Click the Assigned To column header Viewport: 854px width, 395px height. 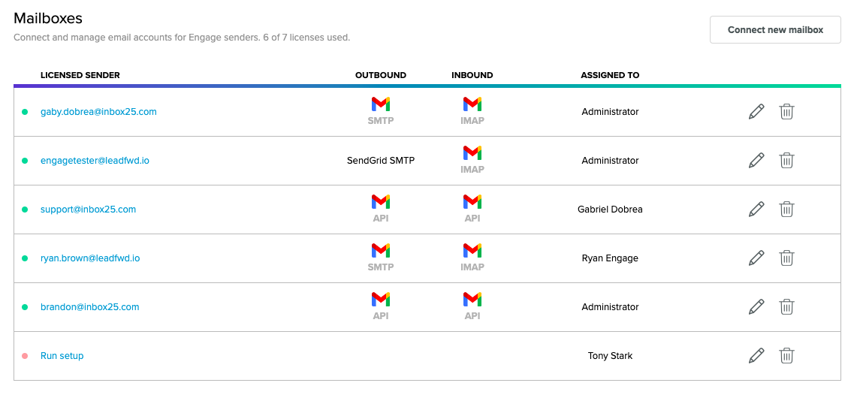[610, 75]
